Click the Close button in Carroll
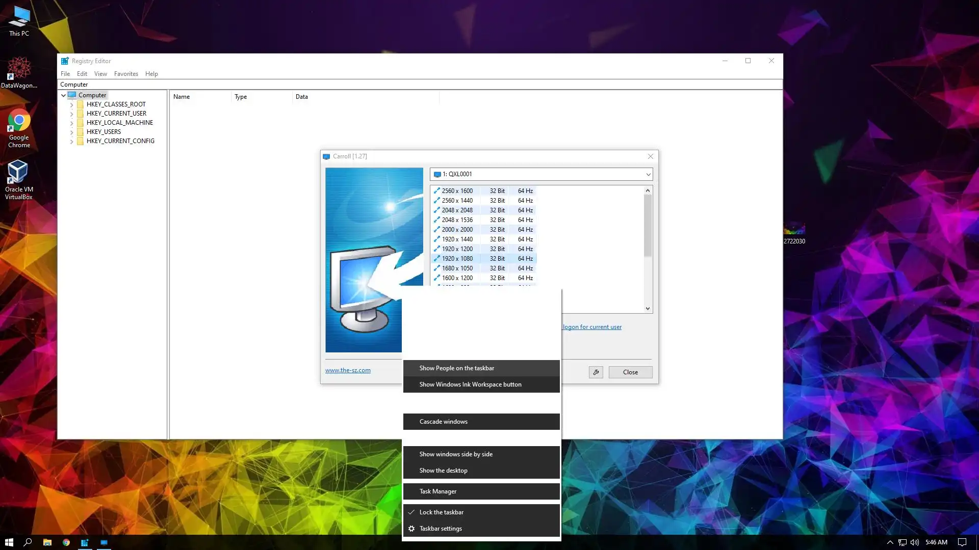Viewport: 979px width, 550px height. (630, 372)
